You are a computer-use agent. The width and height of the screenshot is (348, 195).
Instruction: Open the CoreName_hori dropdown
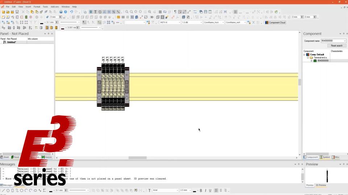click(223, 22)
